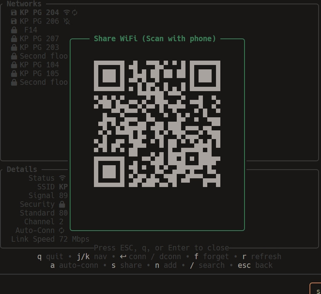Click the Link Speed 72 Mbps value
Viewport: 321px width, 294px height.
point(74,239)
